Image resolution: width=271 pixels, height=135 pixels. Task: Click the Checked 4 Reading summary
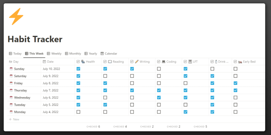click(x=120, y=127)
